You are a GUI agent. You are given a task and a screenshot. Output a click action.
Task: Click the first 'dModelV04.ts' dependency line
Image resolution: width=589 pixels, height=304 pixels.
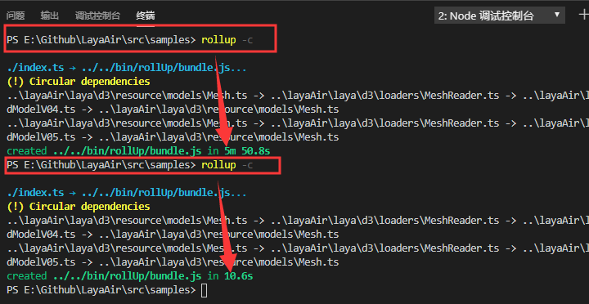pos(173,110)
